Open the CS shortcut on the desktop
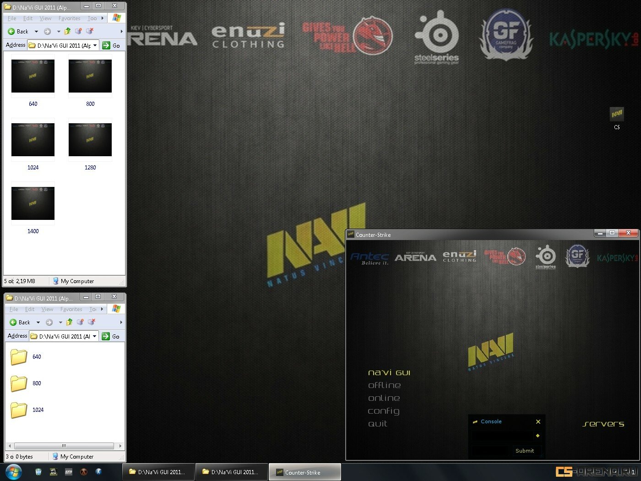 click(617, 115)
